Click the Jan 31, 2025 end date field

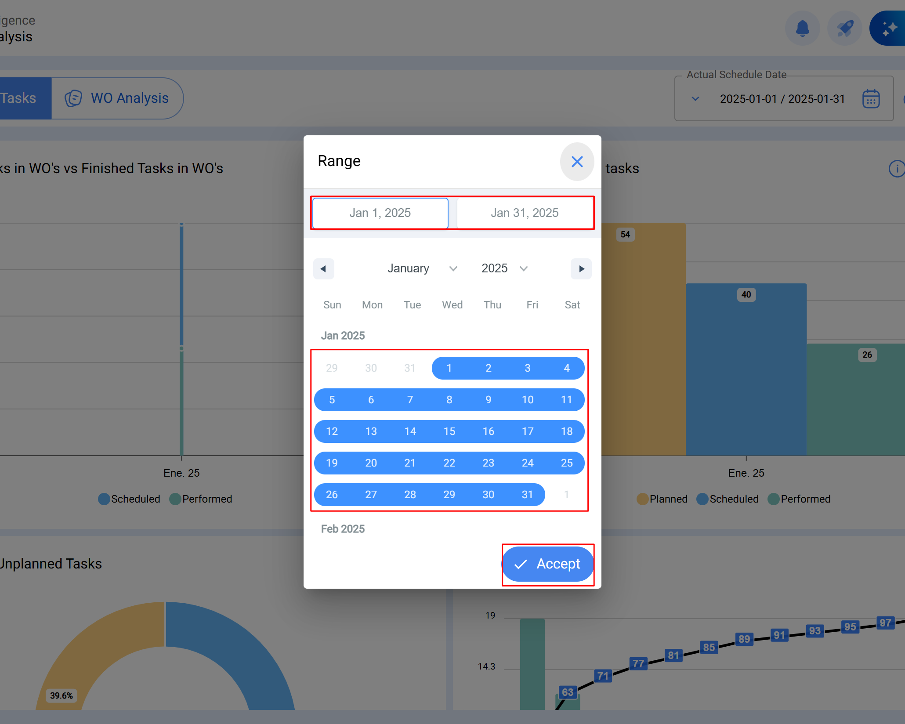(525, 213)
